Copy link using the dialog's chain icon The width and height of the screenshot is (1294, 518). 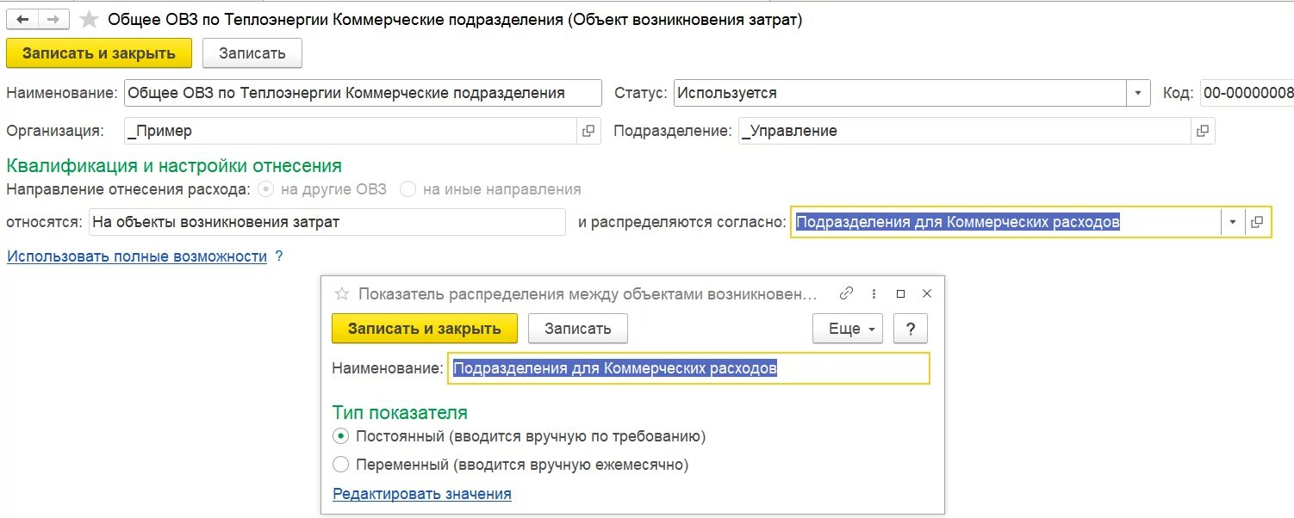846,293
